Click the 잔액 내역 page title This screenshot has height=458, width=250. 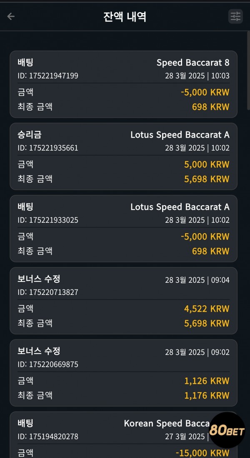(125, 17)
